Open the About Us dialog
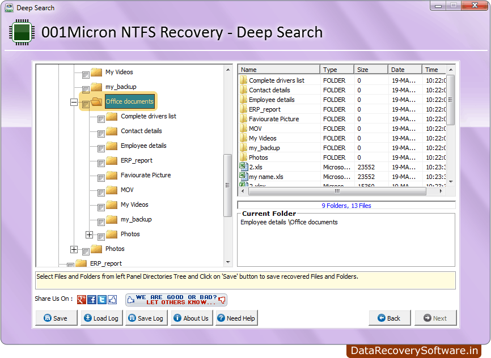This screenshot has width=491, height=358. (192, 318)
